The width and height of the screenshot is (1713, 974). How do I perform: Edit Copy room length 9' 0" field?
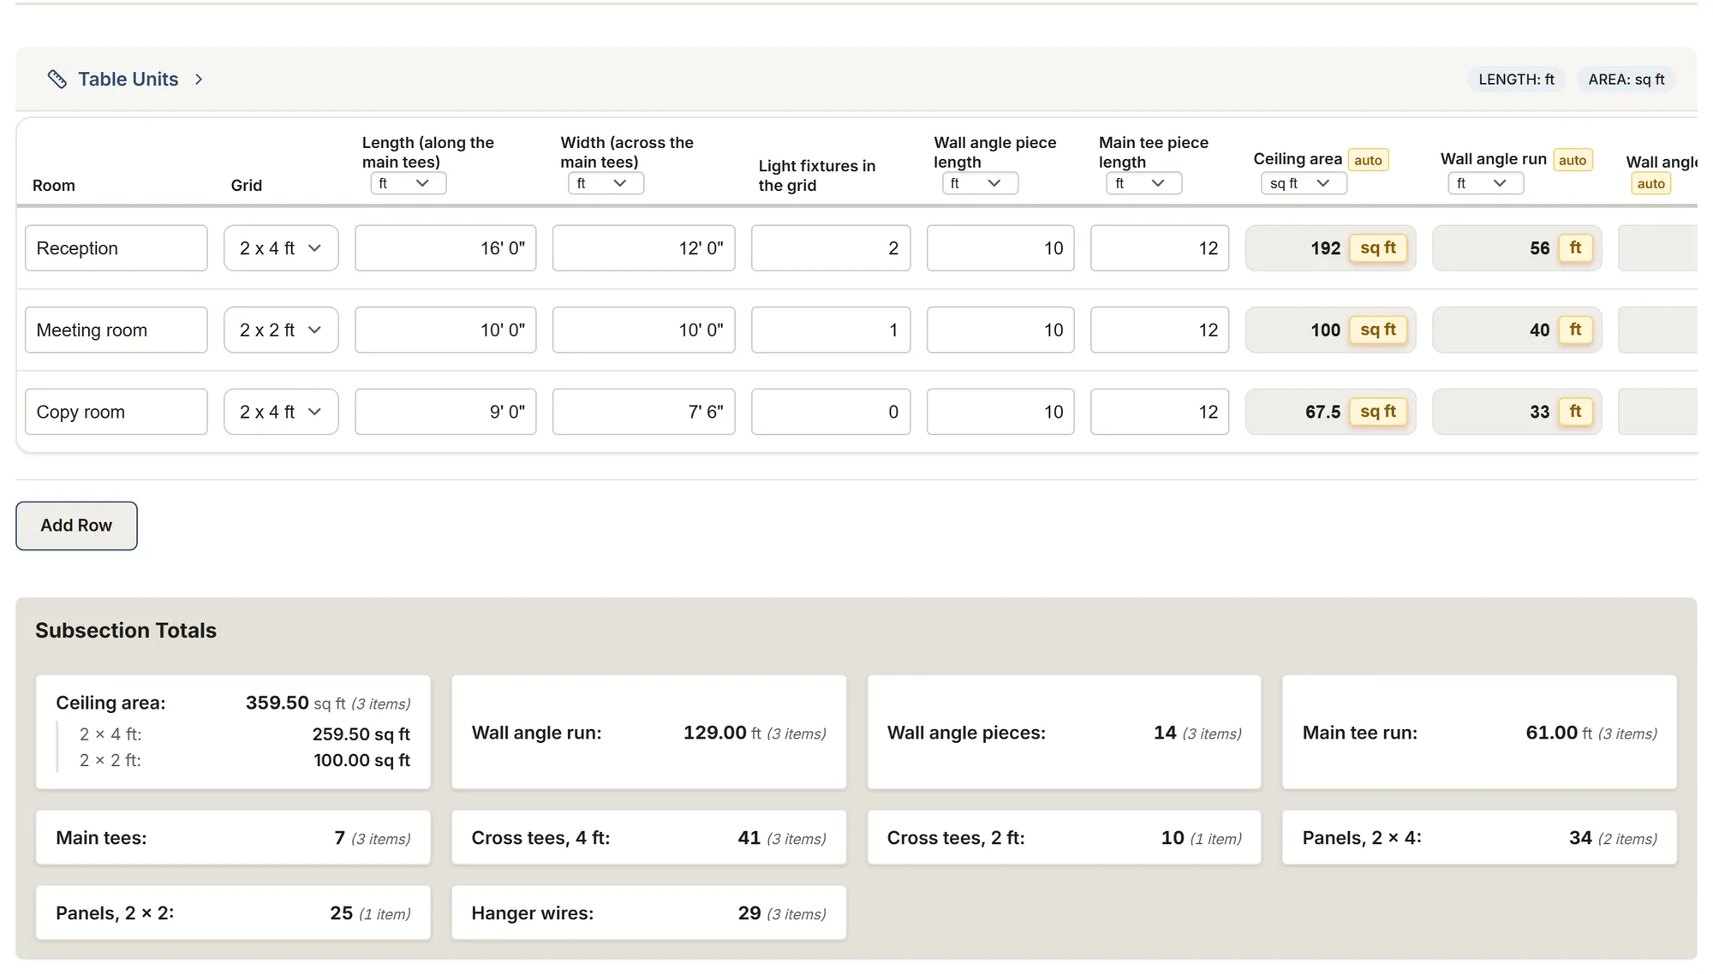click(x=445, y=412)
